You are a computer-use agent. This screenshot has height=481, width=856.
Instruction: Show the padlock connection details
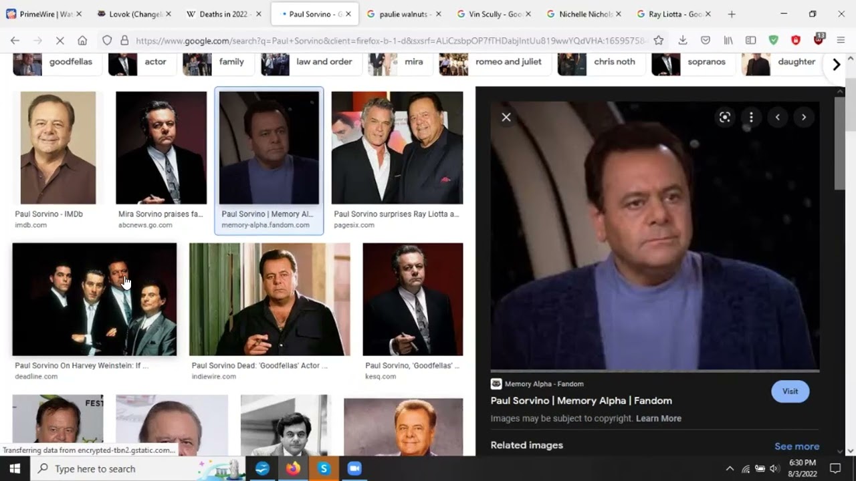[x=124, y=41]
